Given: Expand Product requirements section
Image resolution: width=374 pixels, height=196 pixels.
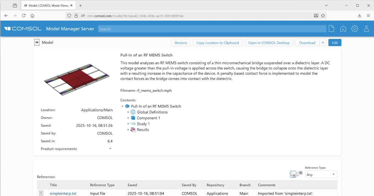Looking at the screenshot, I should (110, 149).
